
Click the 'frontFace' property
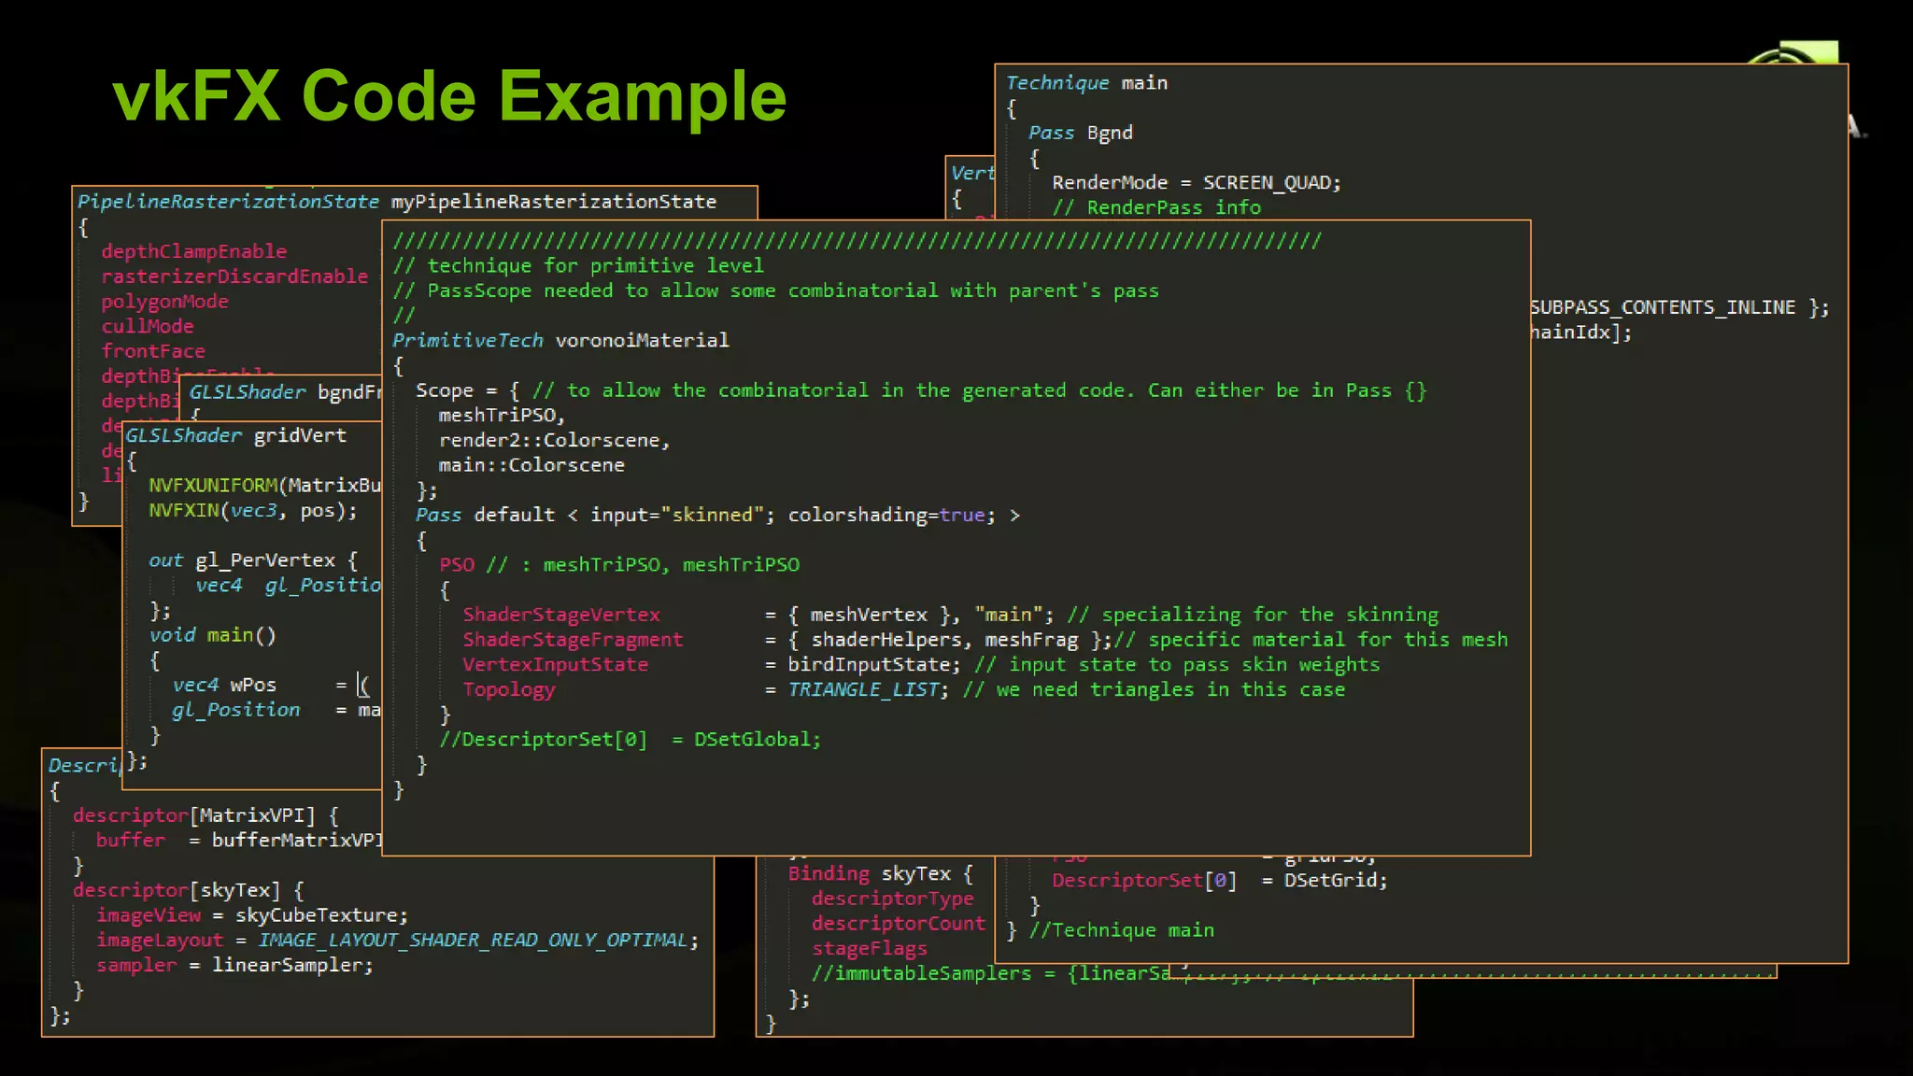153,351
